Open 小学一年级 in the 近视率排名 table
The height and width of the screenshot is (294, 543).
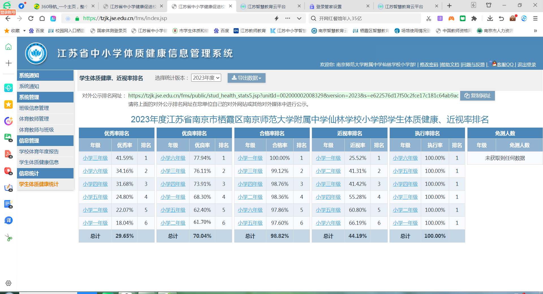[328, 158]
